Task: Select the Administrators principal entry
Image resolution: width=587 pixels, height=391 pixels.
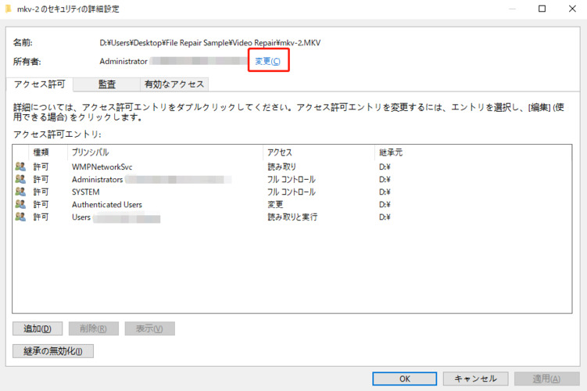Action: [98, 179]
